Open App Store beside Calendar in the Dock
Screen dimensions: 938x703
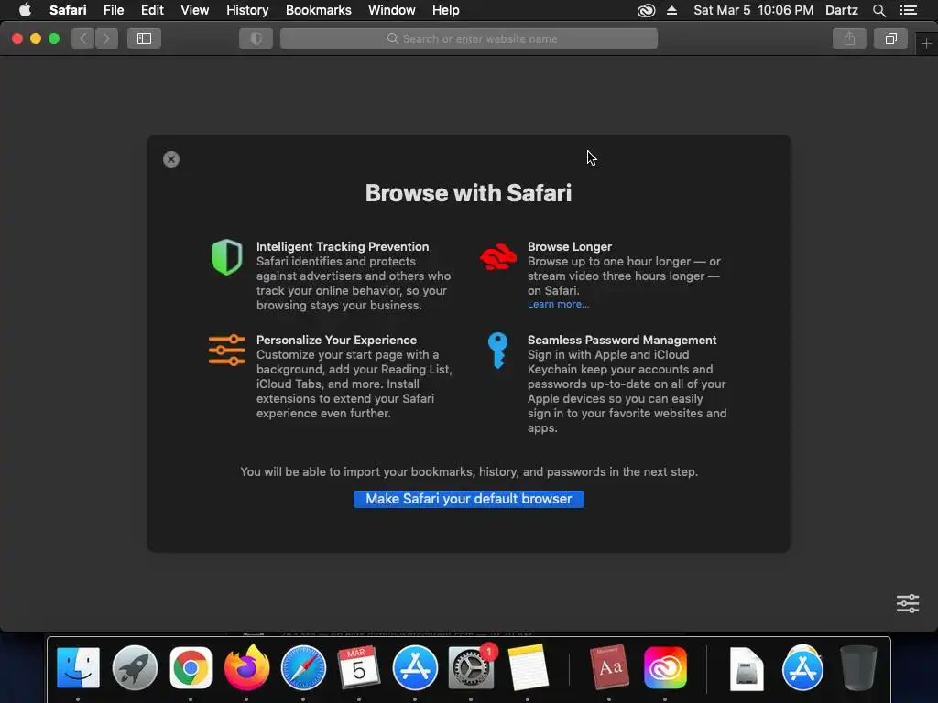[415, 667]
